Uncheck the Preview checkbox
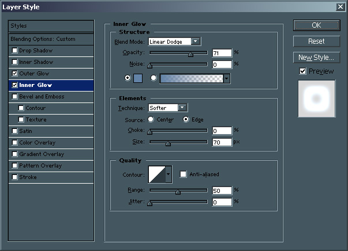The width and height of the screenshot is (348, 251). click(302, 71)
